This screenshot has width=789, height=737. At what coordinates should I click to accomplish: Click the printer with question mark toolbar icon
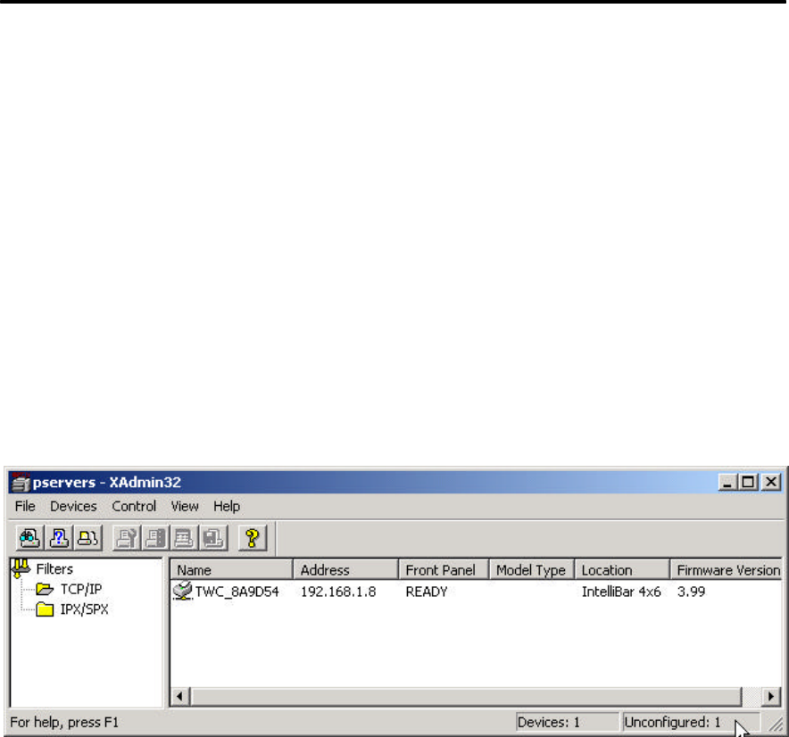pos(59,538)
